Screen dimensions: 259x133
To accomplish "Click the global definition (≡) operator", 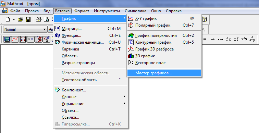I will [205, 39].
